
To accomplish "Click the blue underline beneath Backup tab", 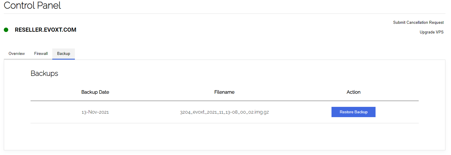I will pos(63,59).
